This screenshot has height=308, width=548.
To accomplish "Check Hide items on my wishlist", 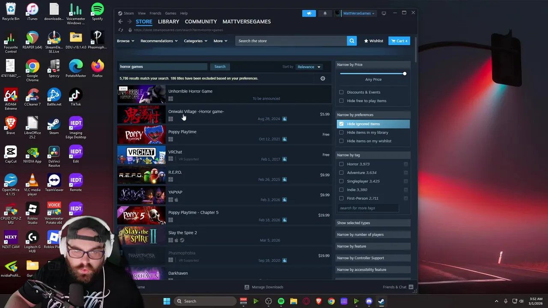I will (341, 141).
